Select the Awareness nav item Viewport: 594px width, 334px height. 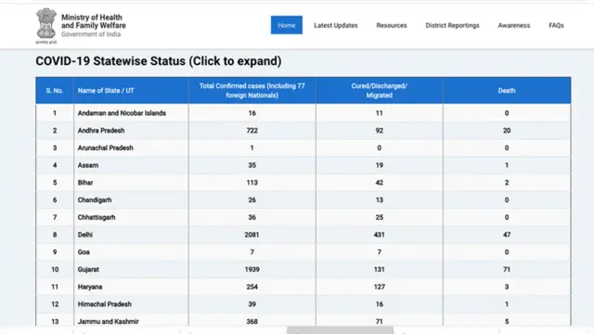(513, 25)
